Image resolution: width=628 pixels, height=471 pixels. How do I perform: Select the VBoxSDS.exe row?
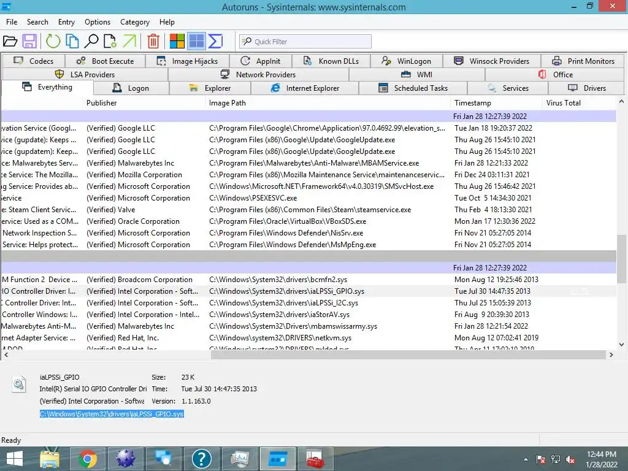tap(308, 221)
